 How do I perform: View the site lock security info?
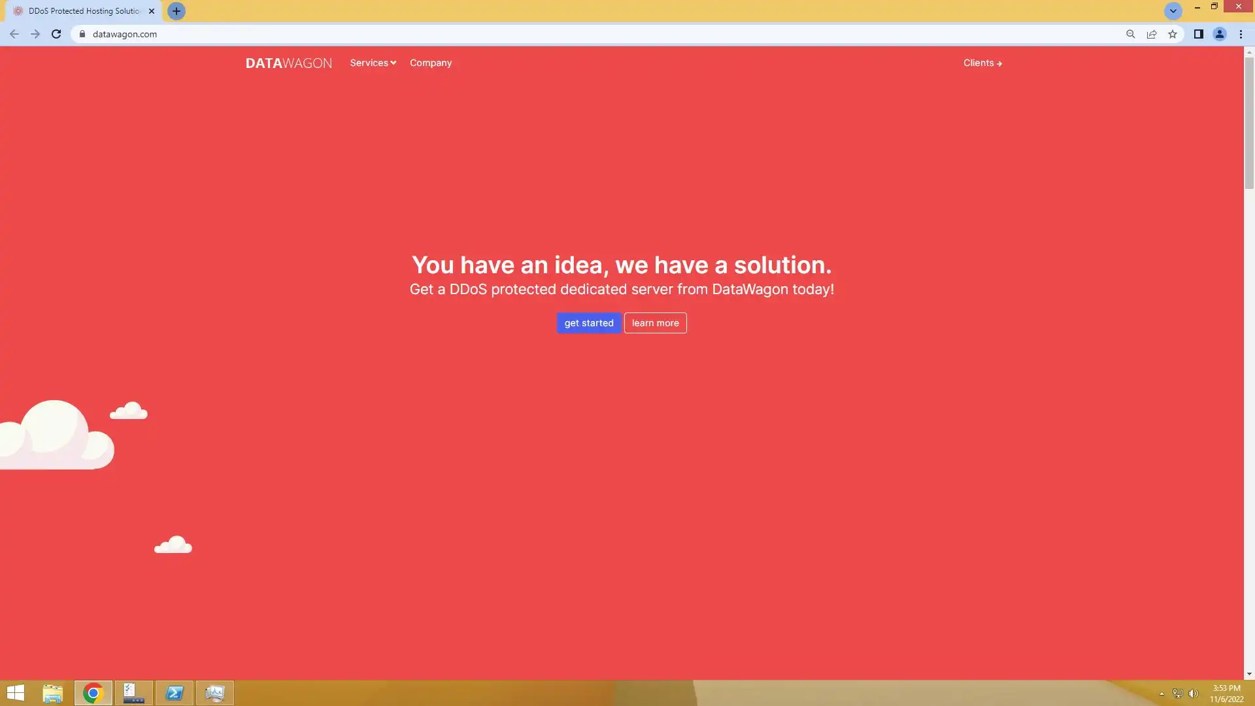82,34
